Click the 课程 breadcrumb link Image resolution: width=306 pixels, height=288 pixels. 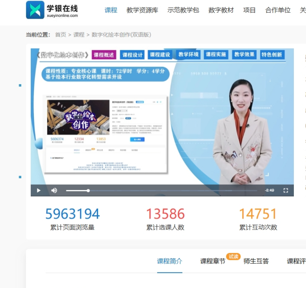(x=79, y=35)
